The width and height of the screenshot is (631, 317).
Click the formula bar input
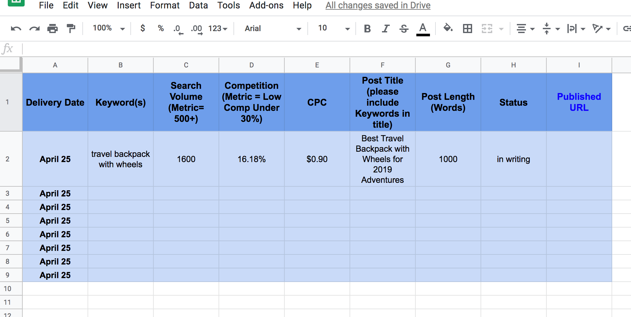click(327, 49)
